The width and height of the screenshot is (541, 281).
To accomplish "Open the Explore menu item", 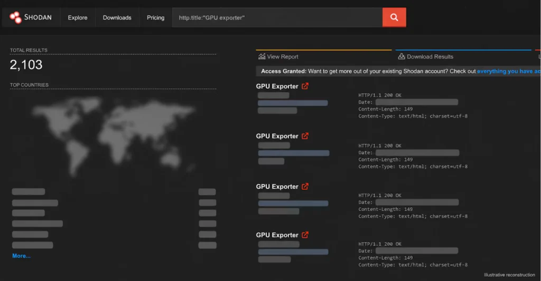I will (x=78, y=17).
